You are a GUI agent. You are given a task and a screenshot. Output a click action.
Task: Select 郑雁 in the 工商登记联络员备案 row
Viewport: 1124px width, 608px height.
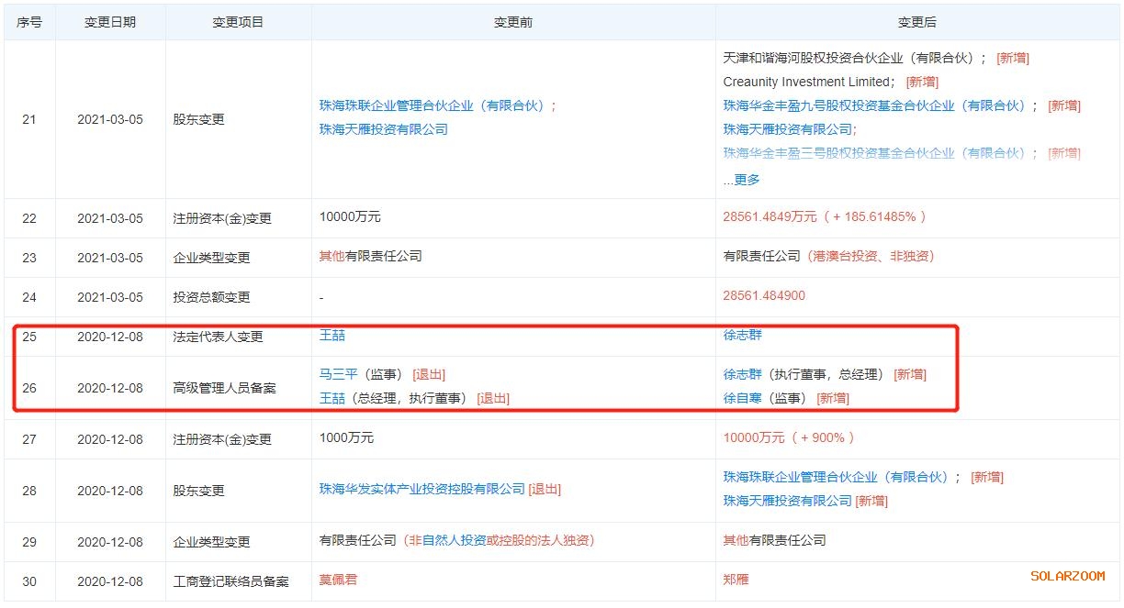pyautogui.click(x=736, y=580)
